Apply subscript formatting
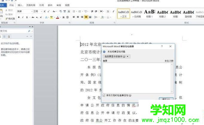 (x=37, y=17)
